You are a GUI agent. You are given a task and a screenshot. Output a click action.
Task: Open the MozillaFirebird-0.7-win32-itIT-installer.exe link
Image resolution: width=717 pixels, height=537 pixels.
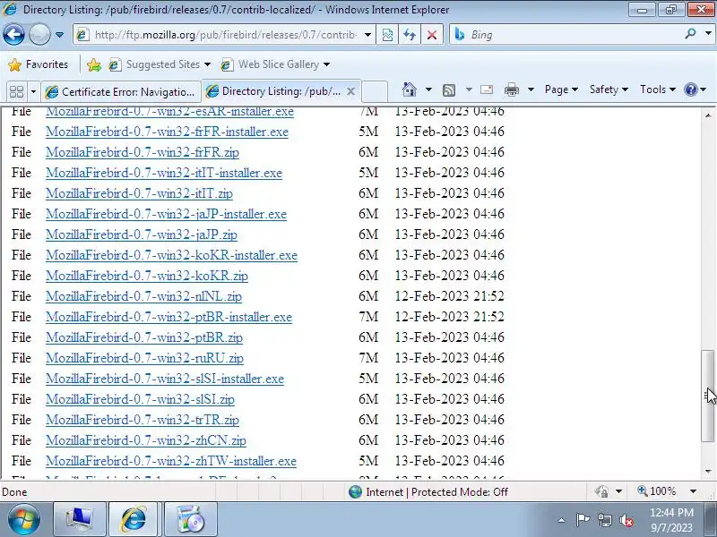pyautogui.click(x=164, y=173)
